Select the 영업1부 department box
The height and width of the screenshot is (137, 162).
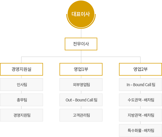(x=81, y=69)
